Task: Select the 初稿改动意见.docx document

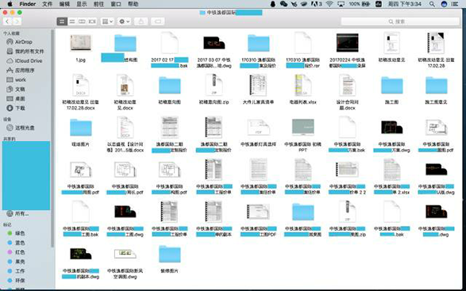Action: [x=125, y=92]
